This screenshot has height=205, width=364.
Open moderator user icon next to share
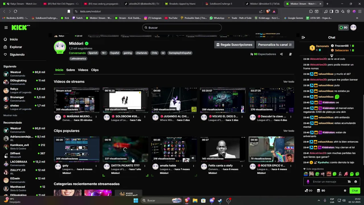[290, 54]
